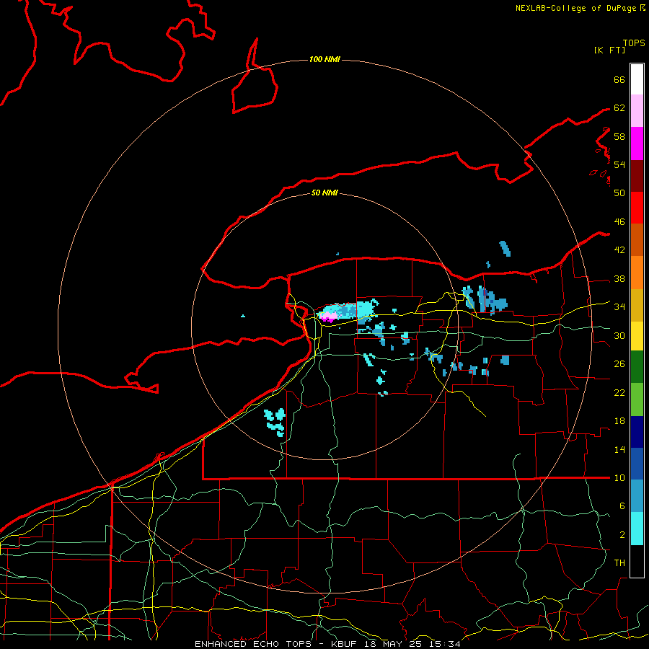The width and height of the screenshot is (649, 649).
Task: Click the legend value 66
Action: 619,79
